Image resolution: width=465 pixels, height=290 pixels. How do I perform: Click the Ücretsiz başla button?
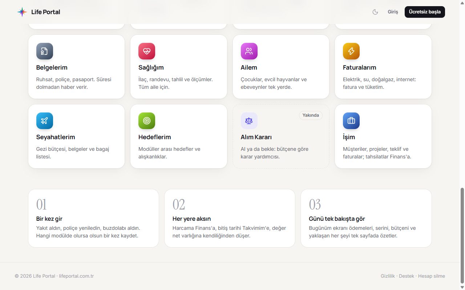425,12
